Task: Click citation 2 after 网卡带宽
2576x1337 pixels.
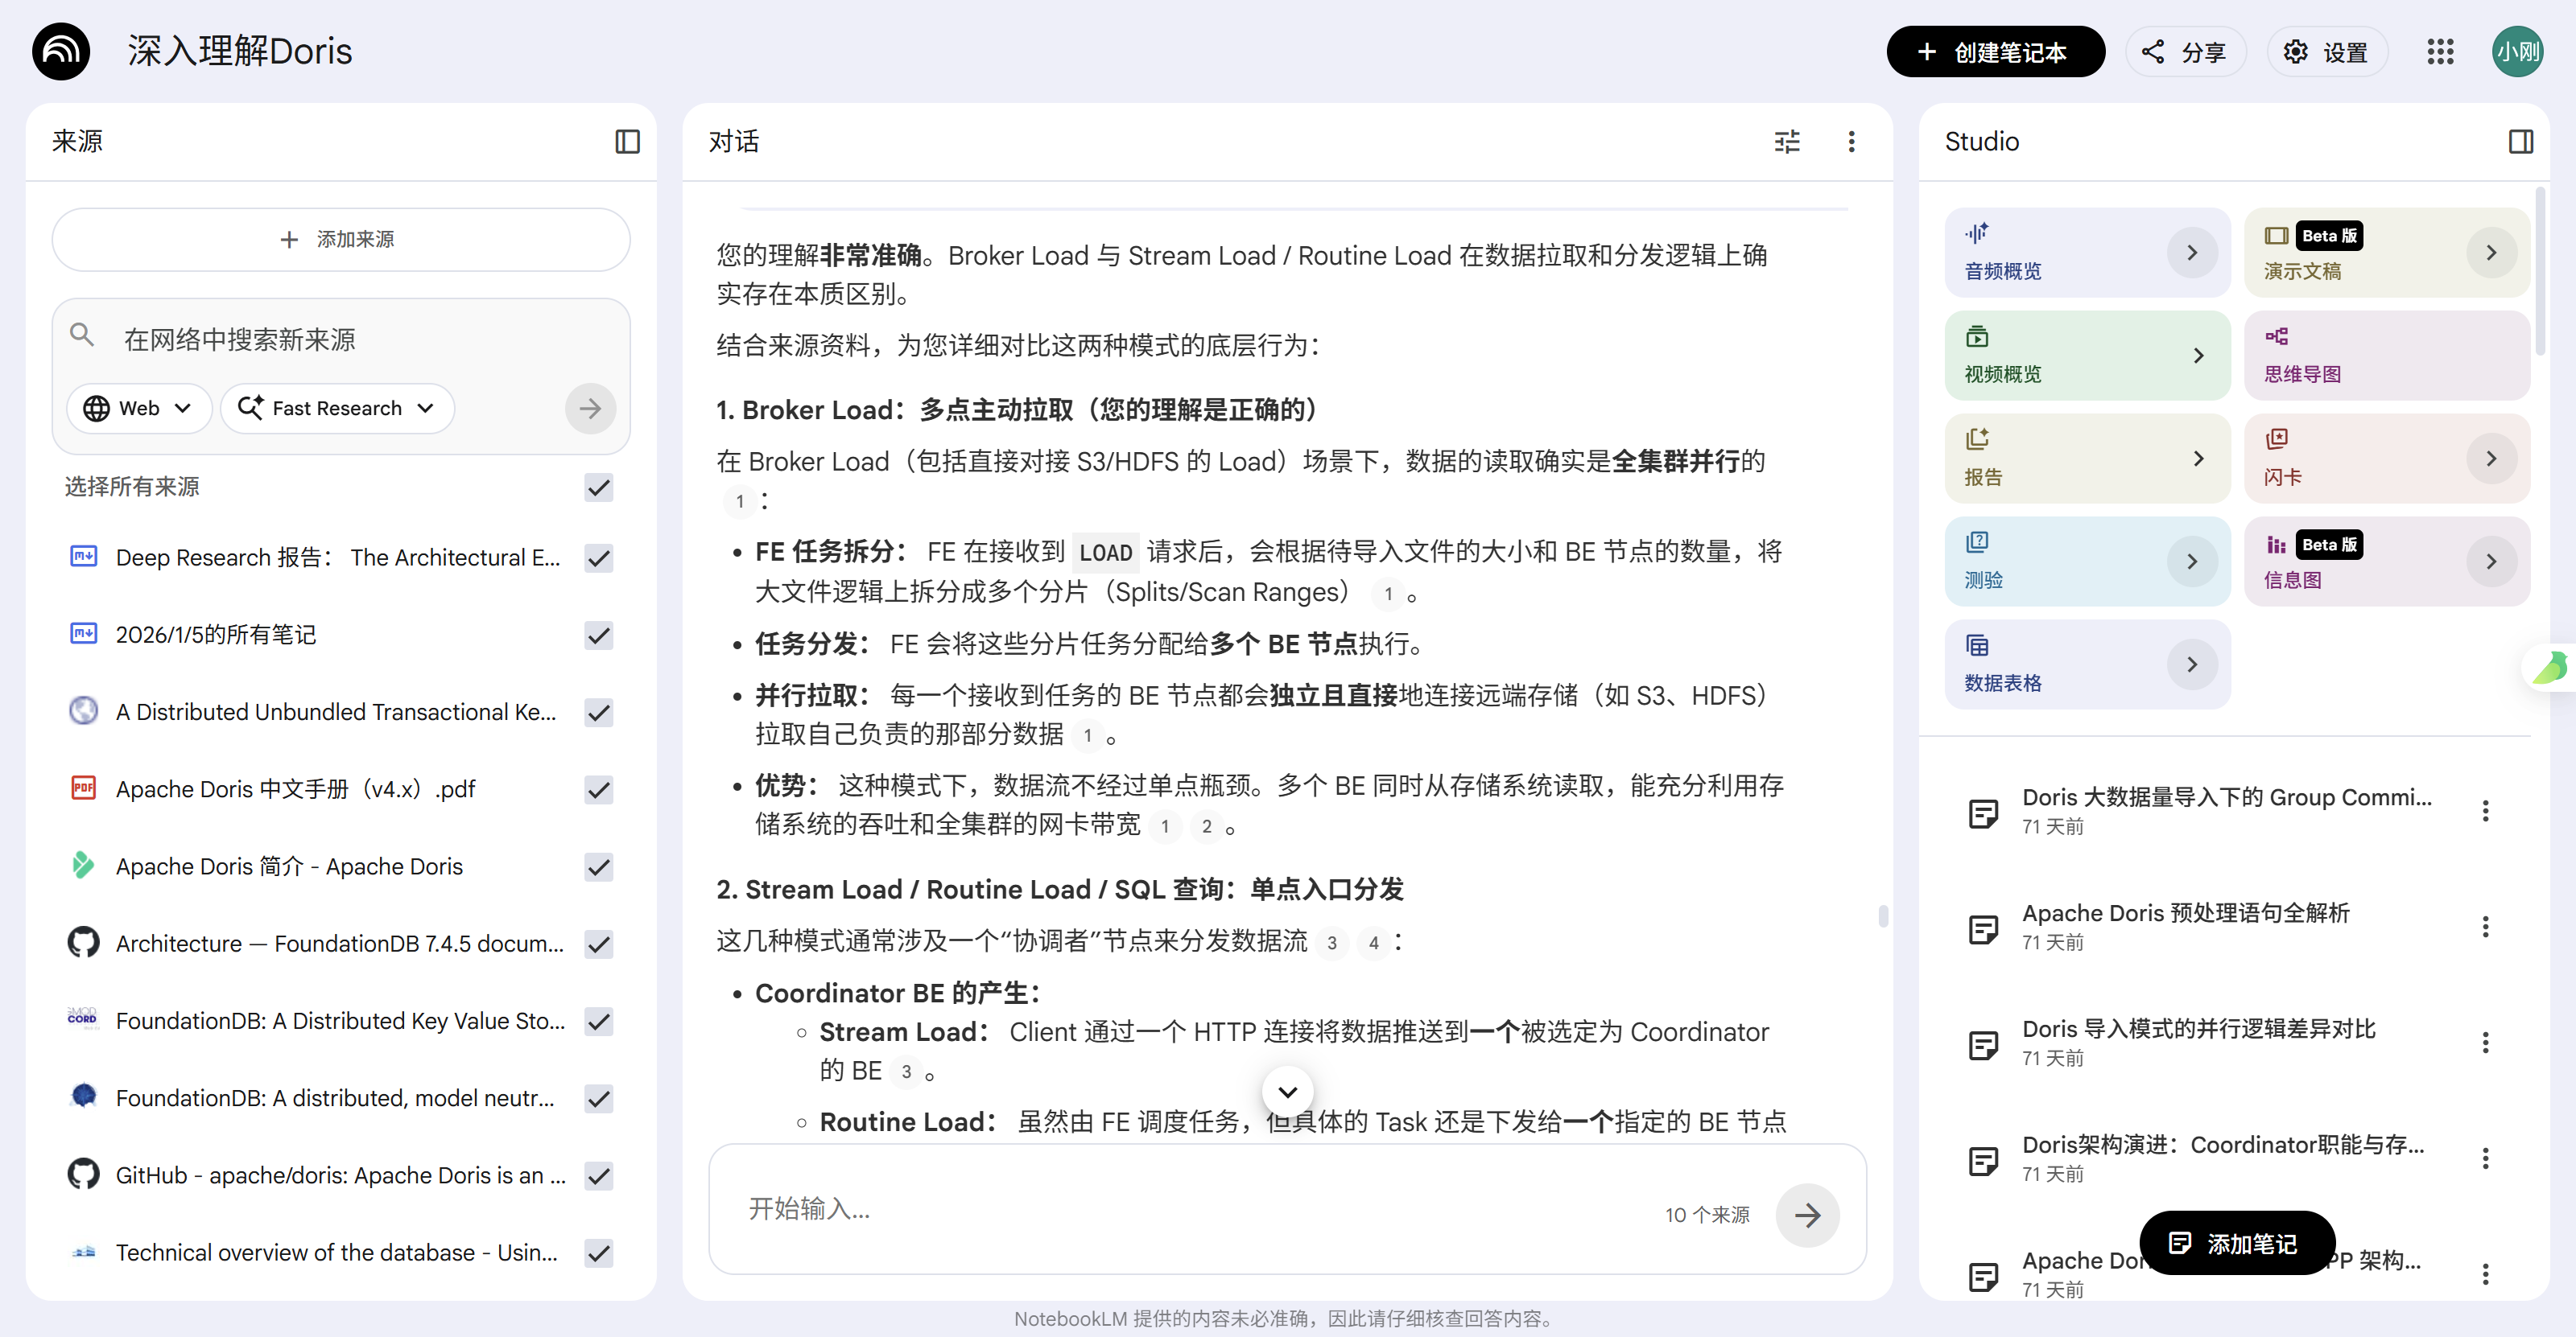Action: click(1206, 826)
